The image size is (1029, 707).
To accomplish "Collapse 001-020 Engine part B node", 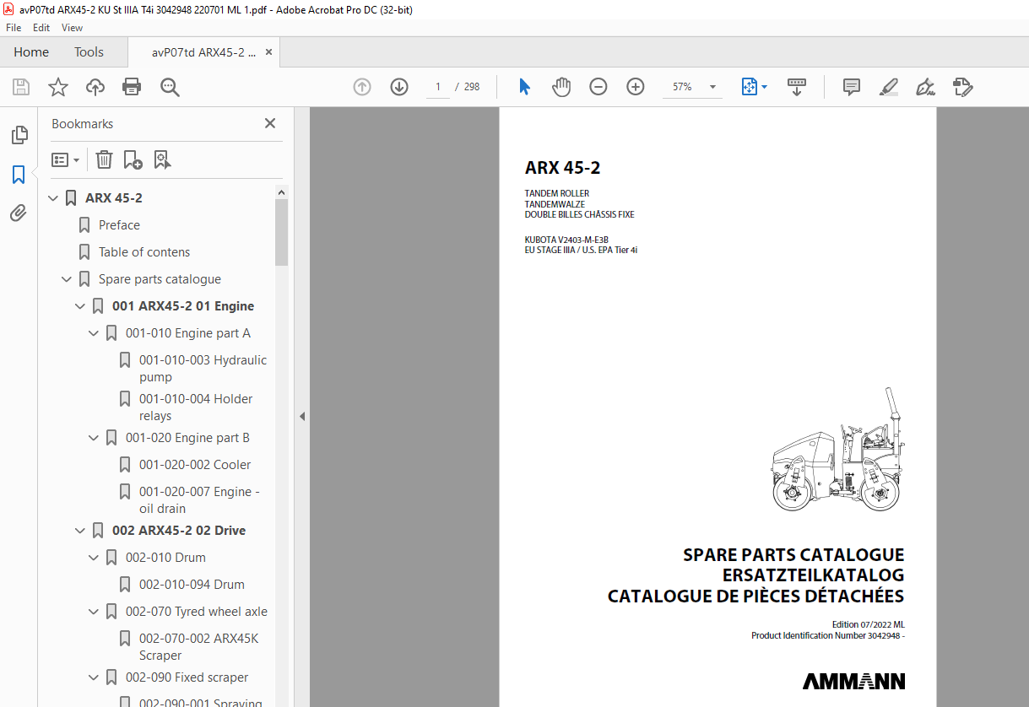I will tap(94, 438).
